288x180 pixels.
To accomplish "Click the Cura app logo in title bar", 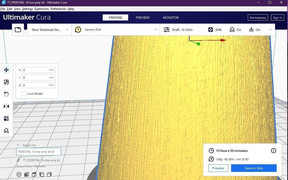I will click(4, 2).
